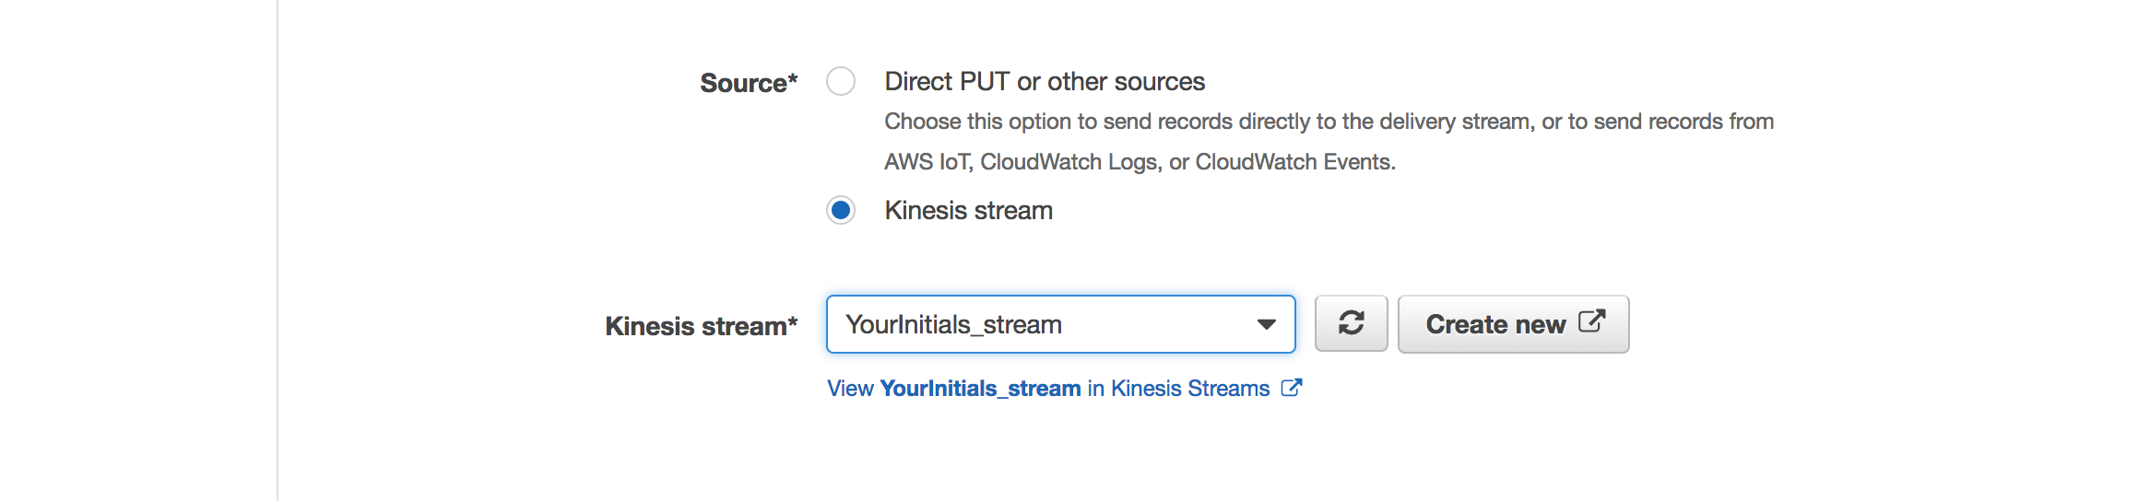Click the caret arrow in the stream selector
2150x501 pixels.
click(1267, 324)
